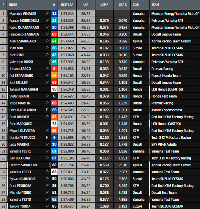Click lap count 11/12 for Yamaha TEST3
The image size is (200, 209).
coord(86,172)
